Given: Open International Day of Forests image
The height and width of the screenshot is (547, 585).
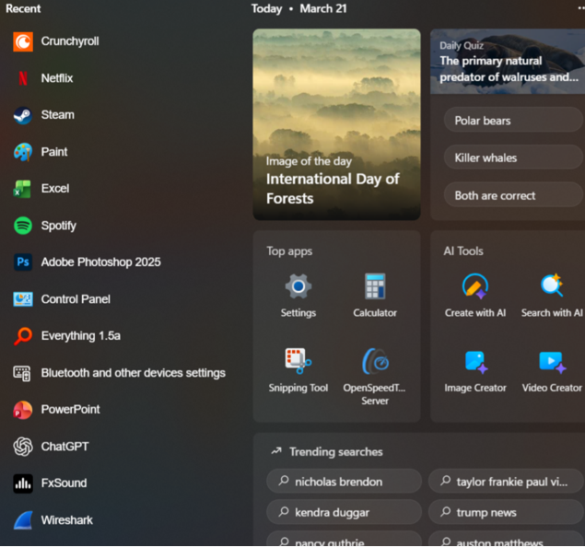Looking at the screenshot, I should (336, 124).
